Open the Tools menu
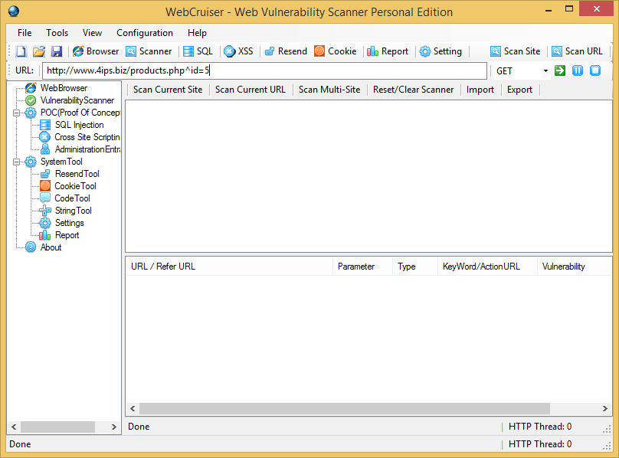619x458 pixels. [57, 33]
